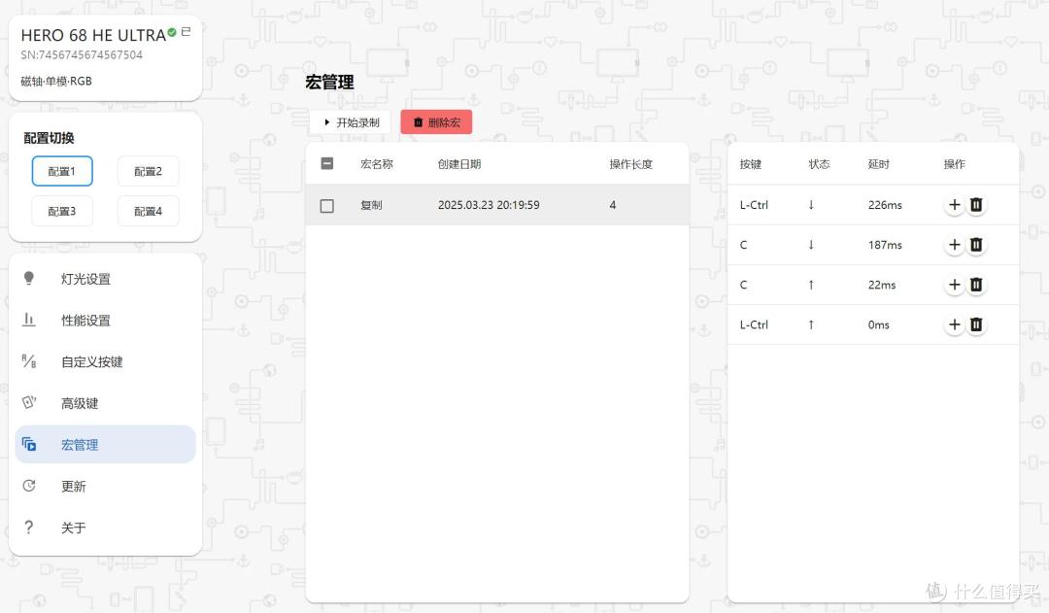1049x613 pixels.
Task: Open 高级键 menu item
Action: coord(105,403)
